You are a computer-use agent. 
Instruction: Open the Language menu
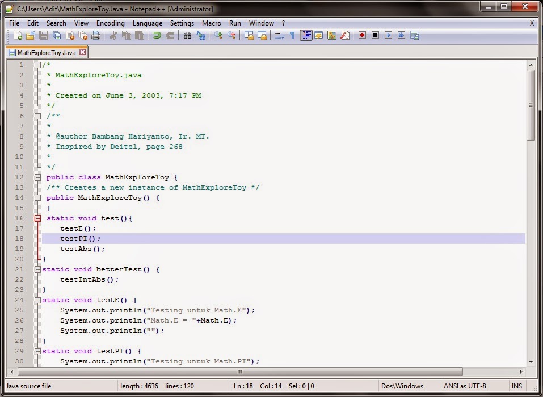pos(148,23)
